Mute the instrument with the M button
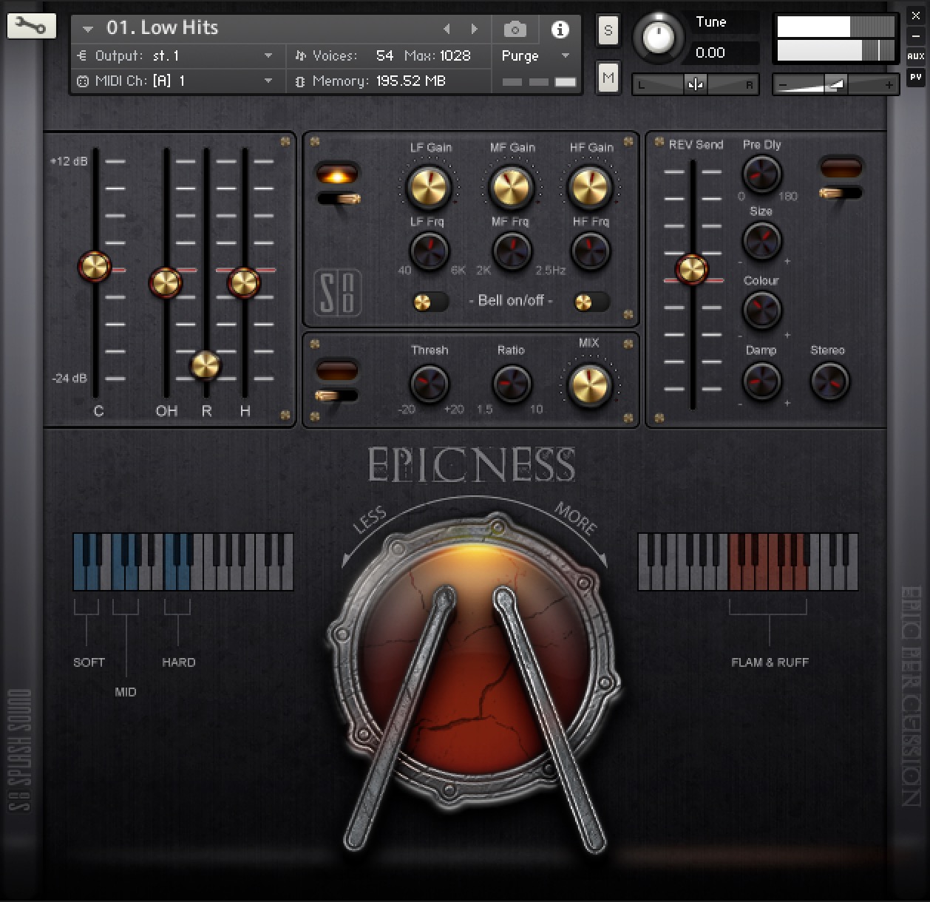 tap(608, 77)
